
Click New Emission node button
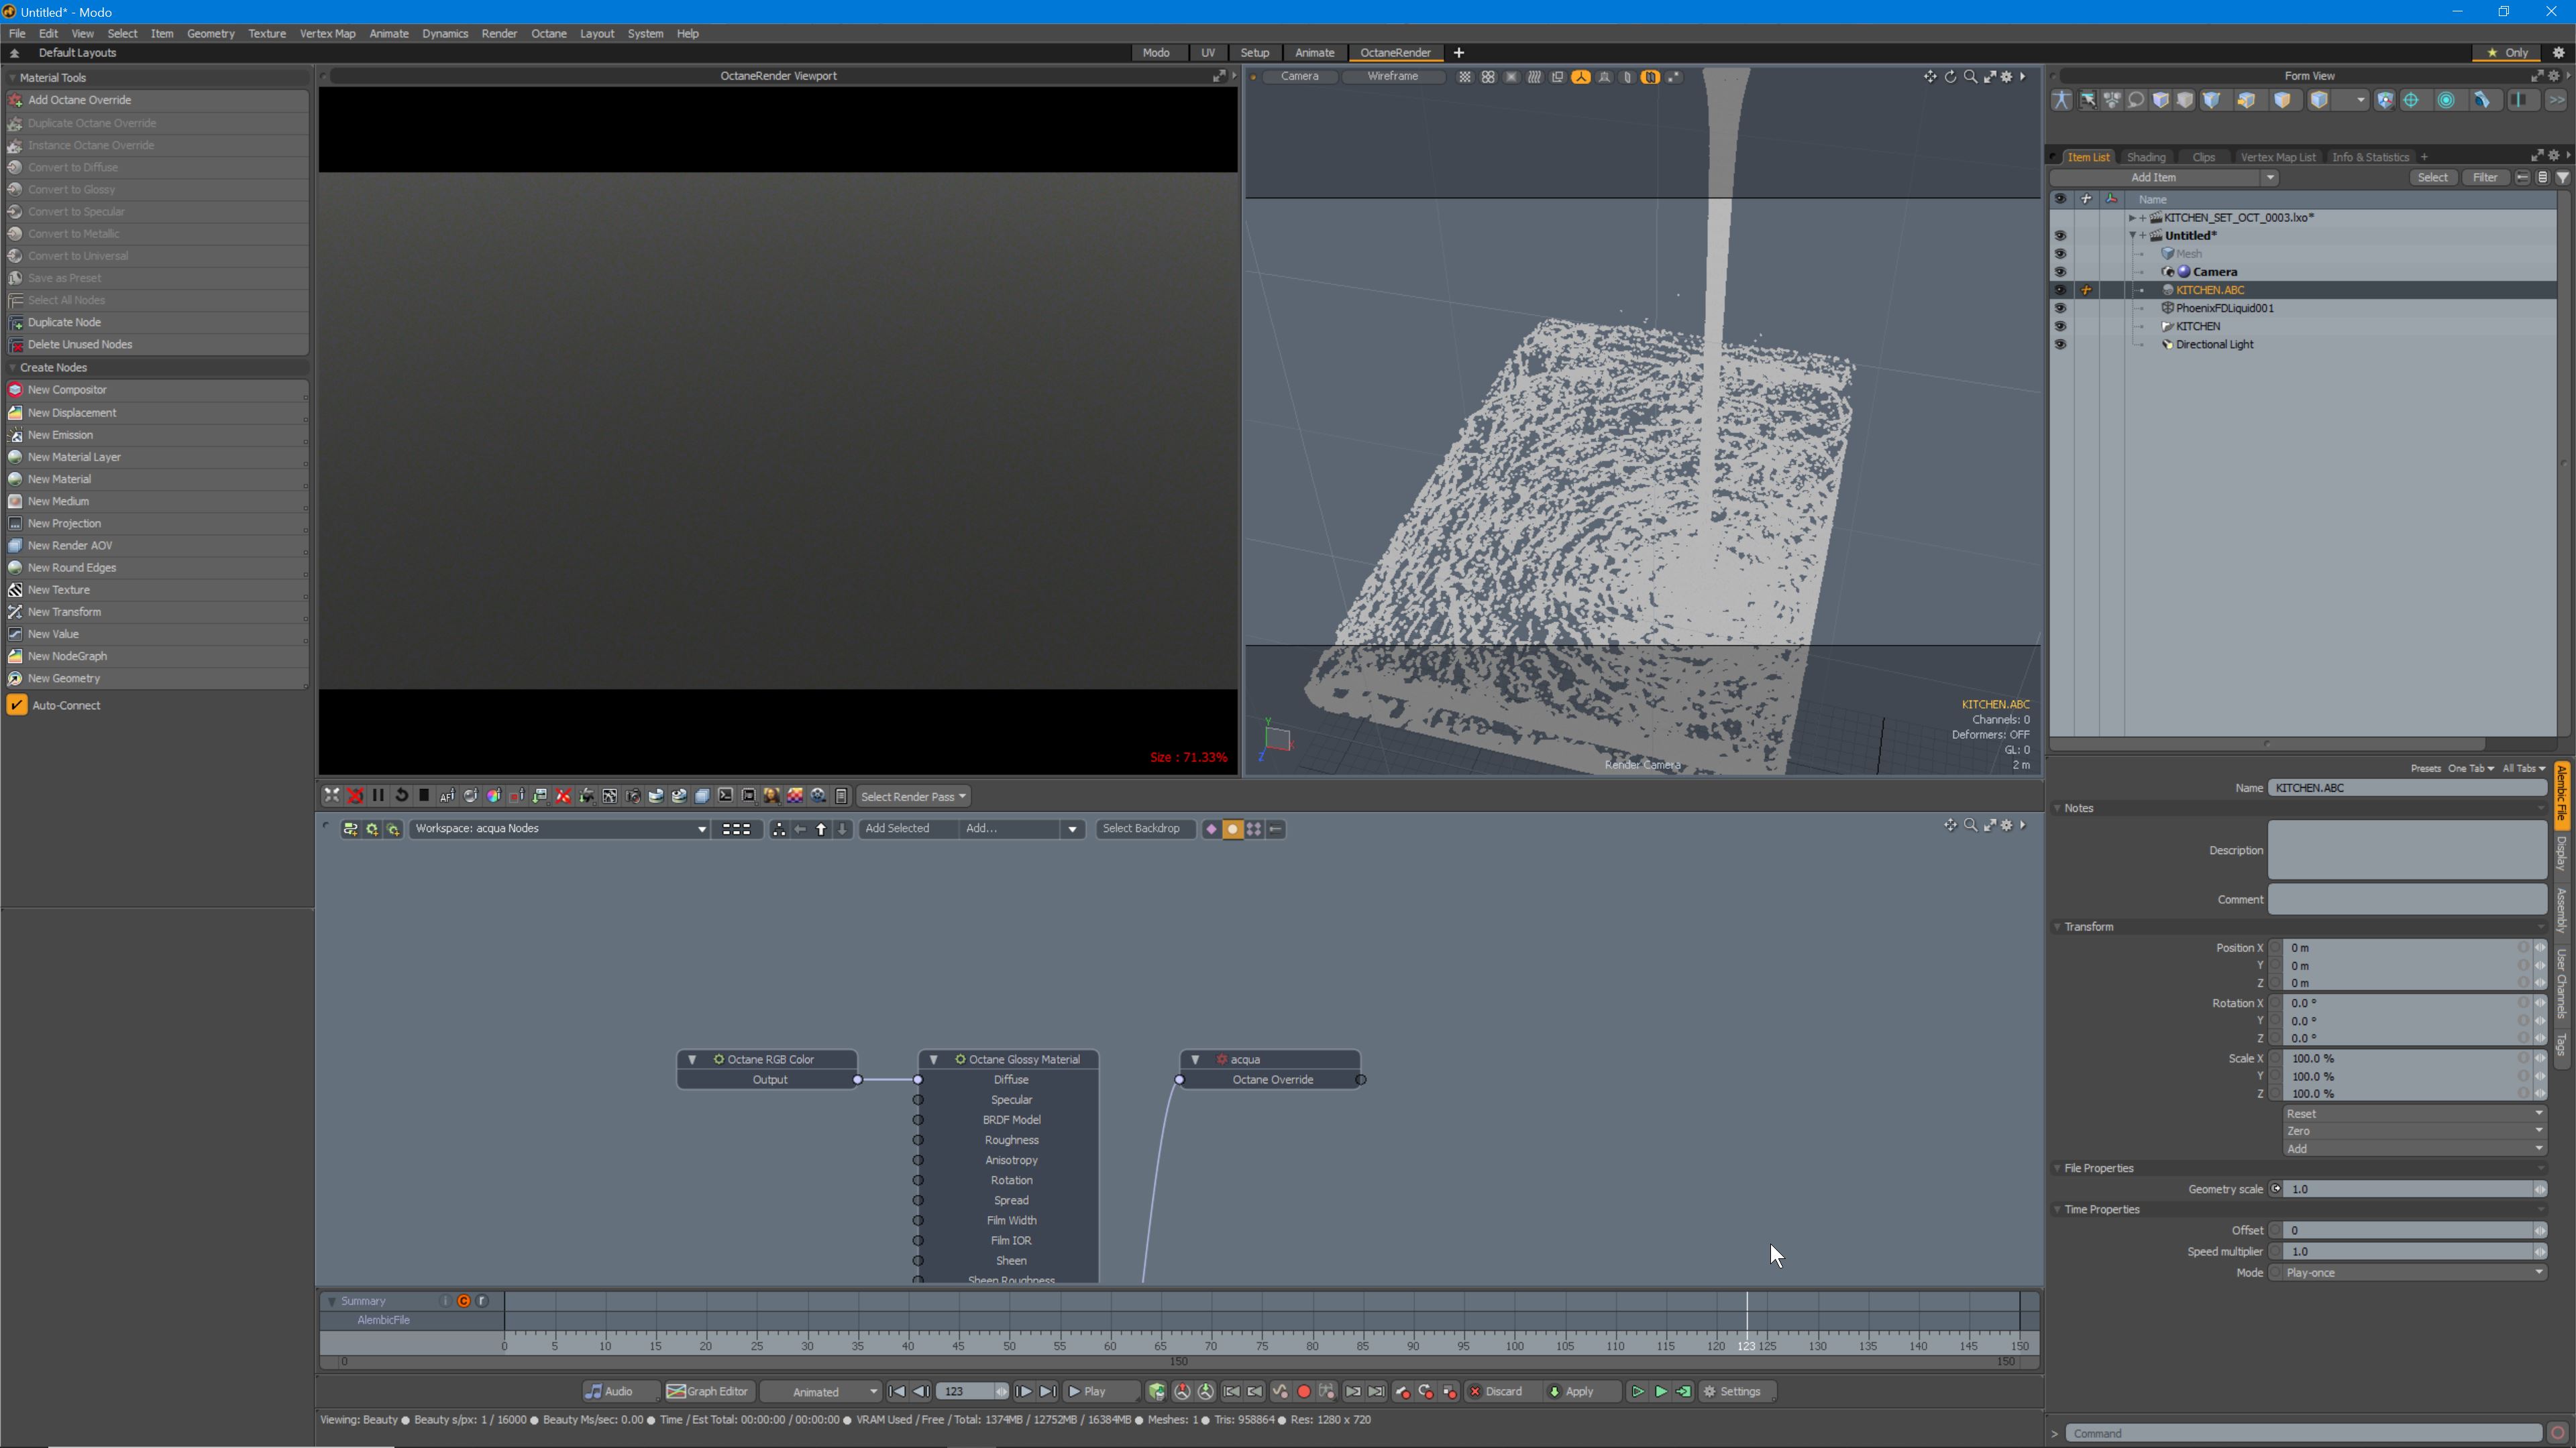tap(60, 434)
